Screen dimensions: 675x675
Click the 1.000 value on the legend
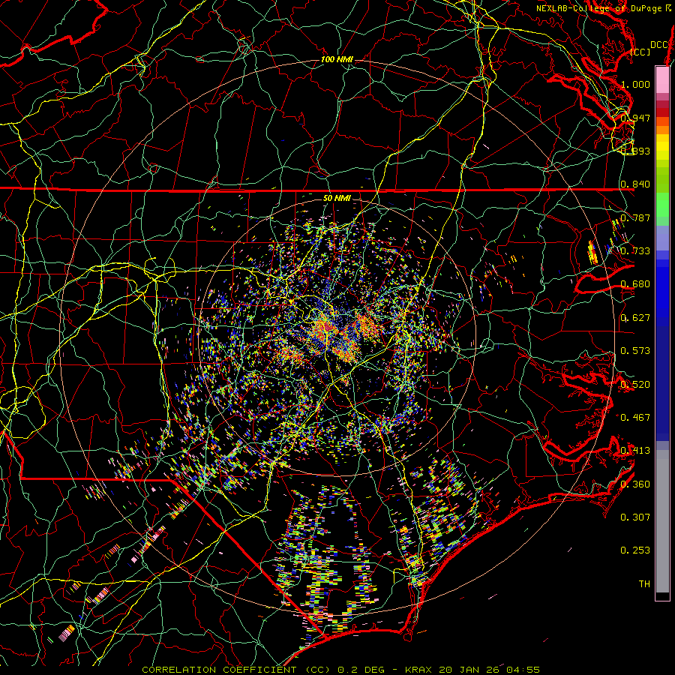point(635,84)
